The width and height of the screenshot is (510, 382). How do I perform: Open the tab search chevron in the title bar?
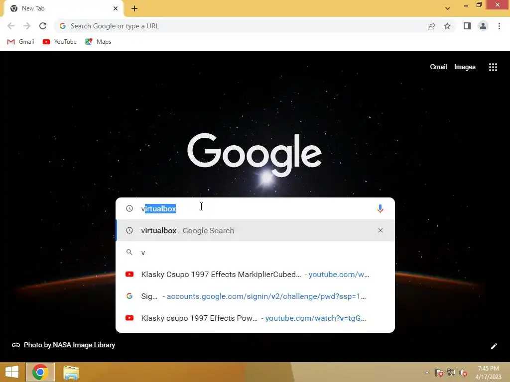[x=448, y=8]
